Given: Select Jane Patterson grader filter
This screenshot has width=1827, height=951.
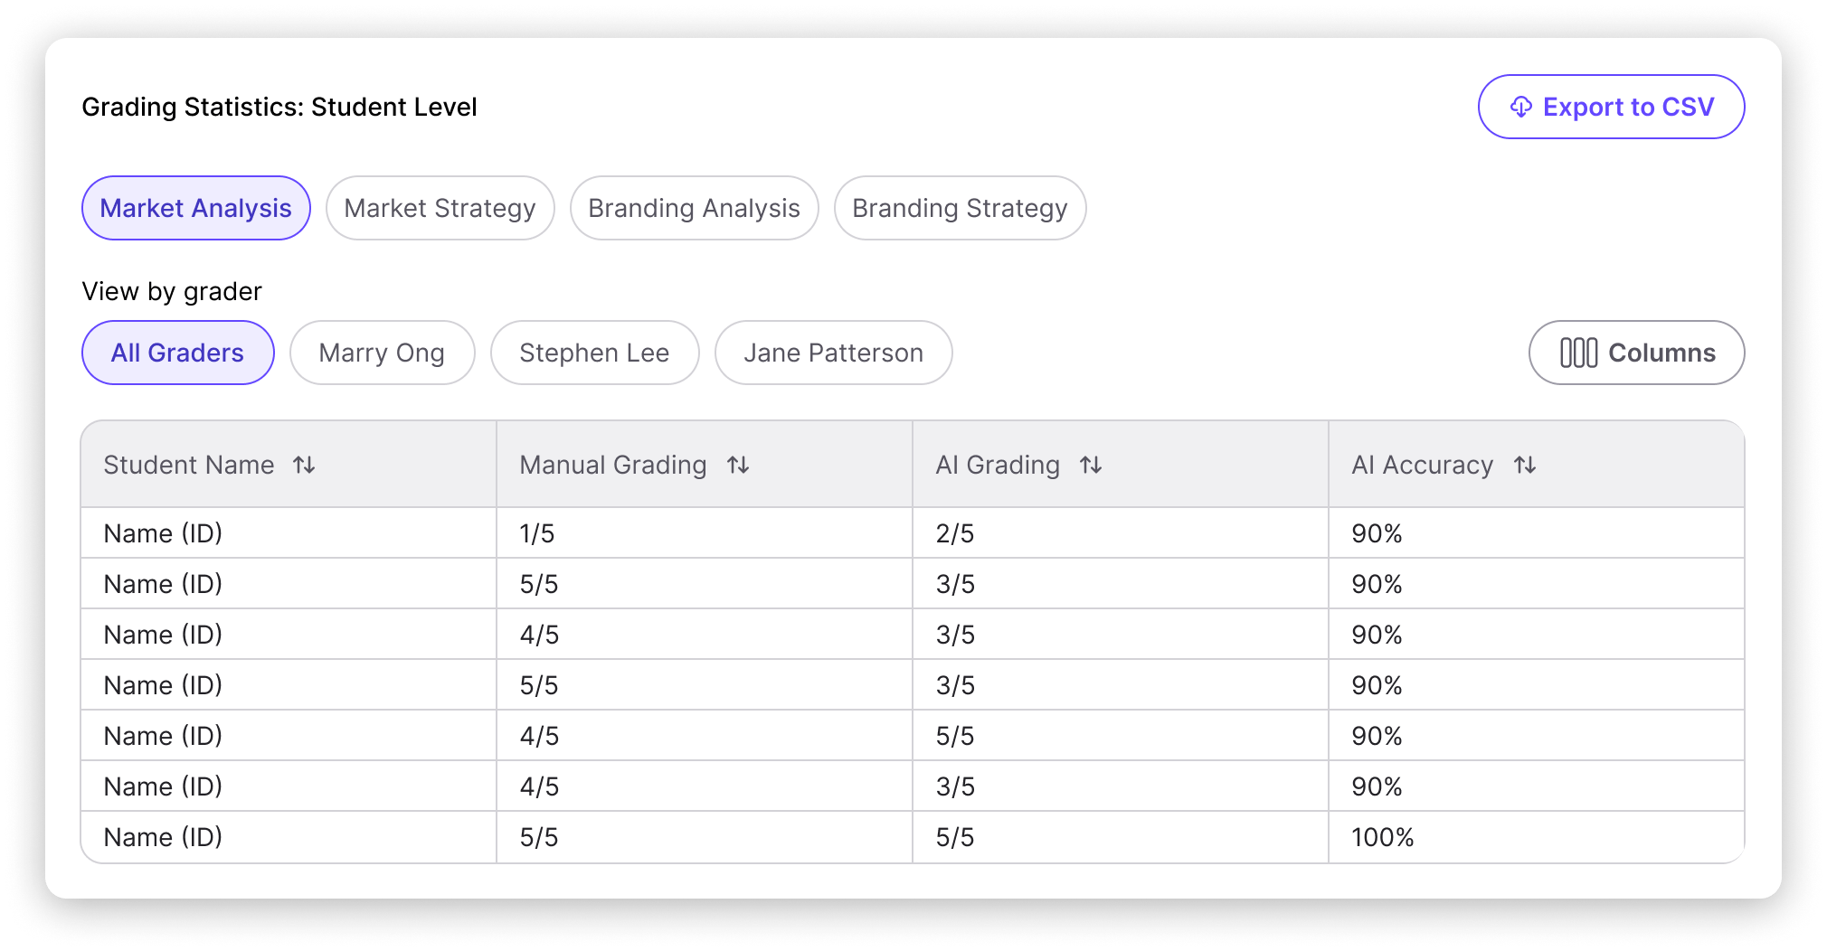Looking at the screenshot, I should tap(833, 353).
